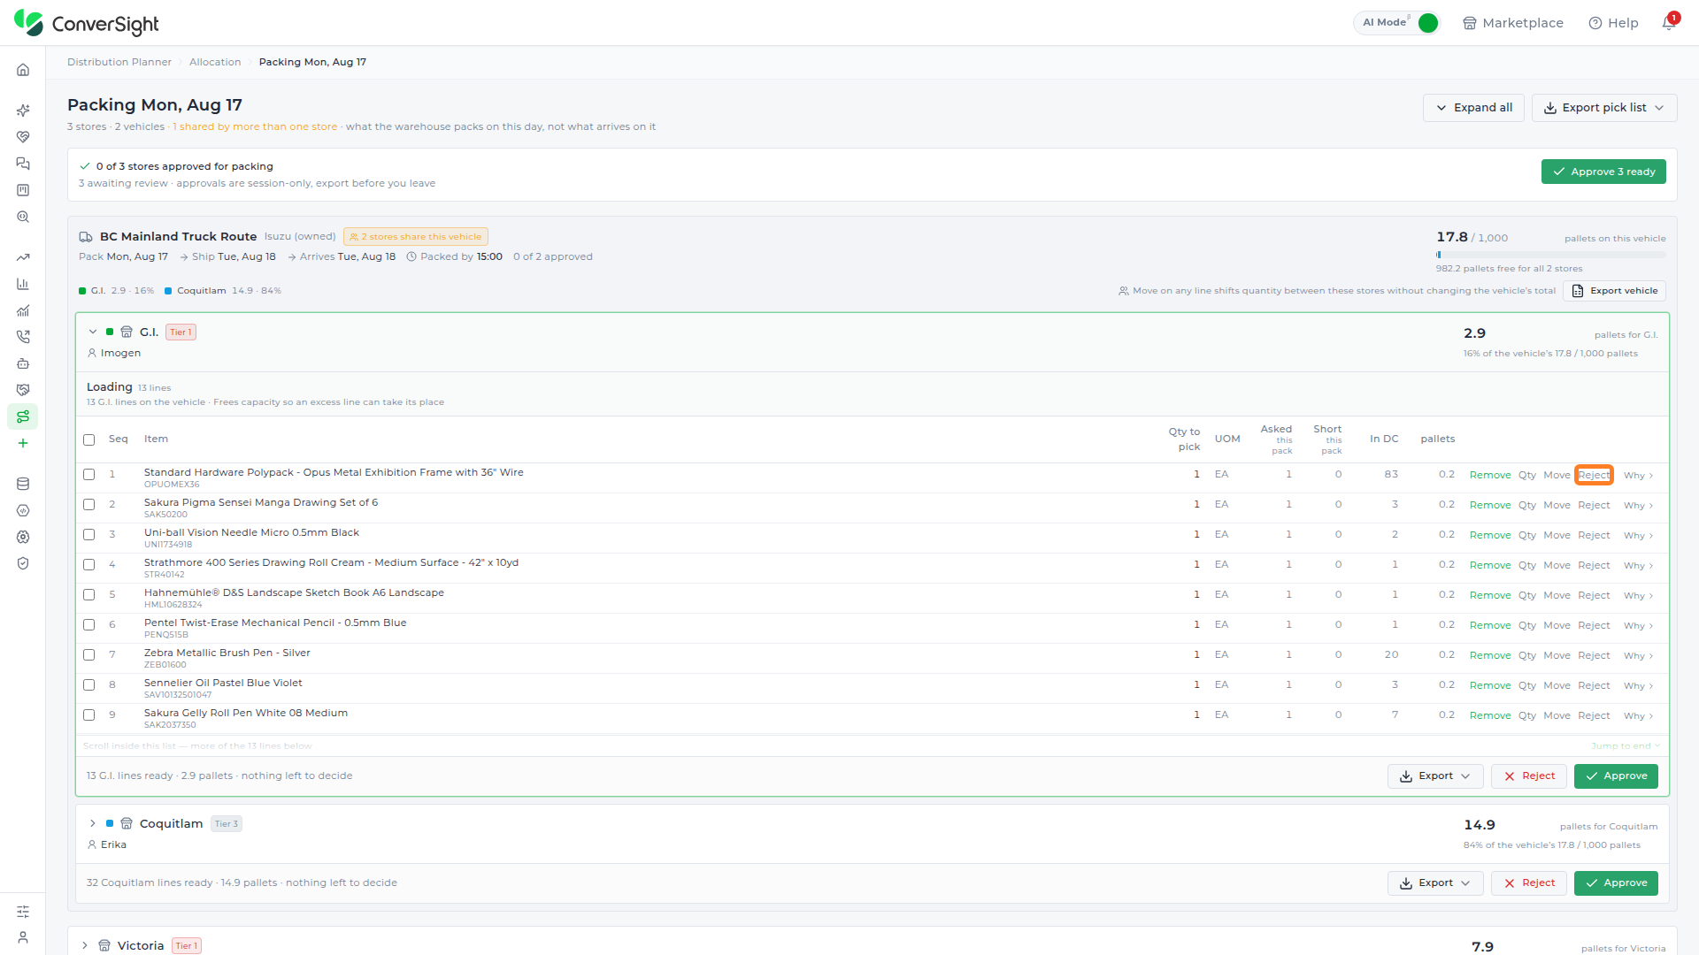Open the robot agent sidebar icon

(23, 363)
